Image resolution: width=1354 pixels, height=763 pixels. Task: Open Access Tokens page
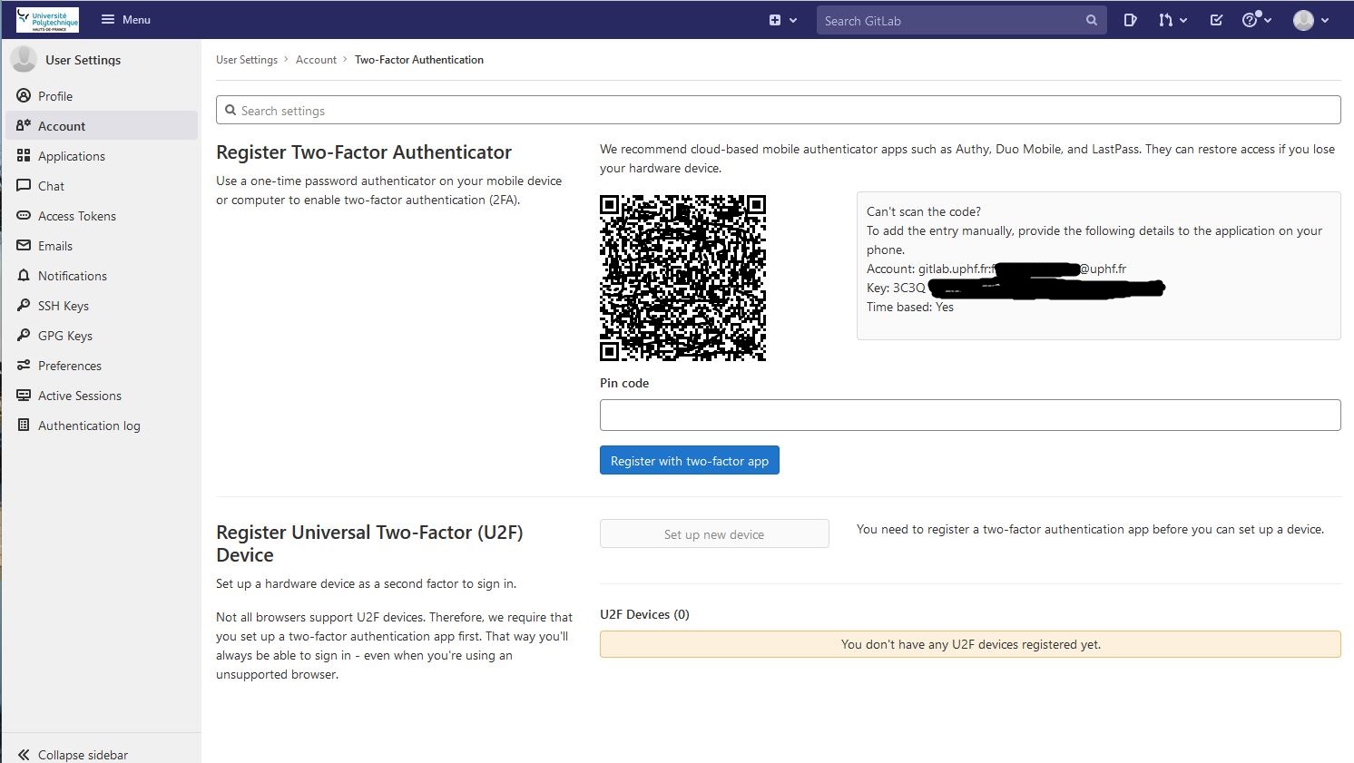[x=102, y=215]
